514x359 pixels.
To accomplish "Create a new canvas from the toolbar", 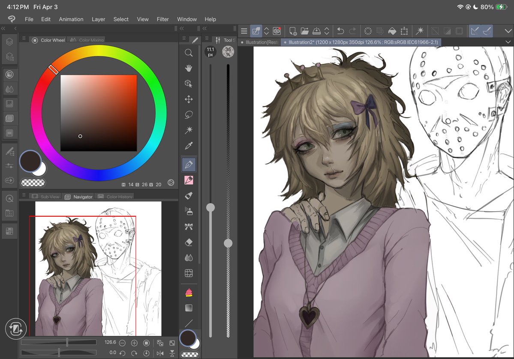I will tap(293, 31).
